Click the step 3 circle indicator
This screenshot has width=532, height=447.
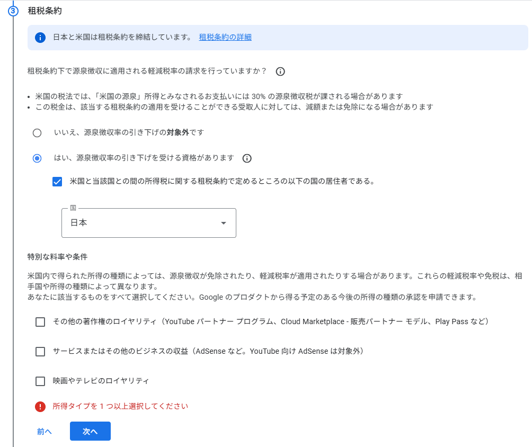coord(13,11)
